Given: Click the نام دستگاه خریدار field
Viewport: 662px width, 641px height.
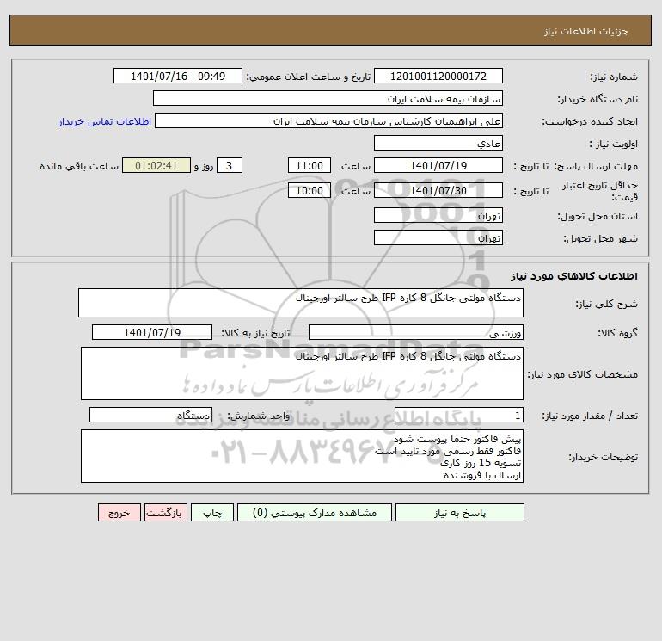Looking at the screenshot, I should (328, 98).
